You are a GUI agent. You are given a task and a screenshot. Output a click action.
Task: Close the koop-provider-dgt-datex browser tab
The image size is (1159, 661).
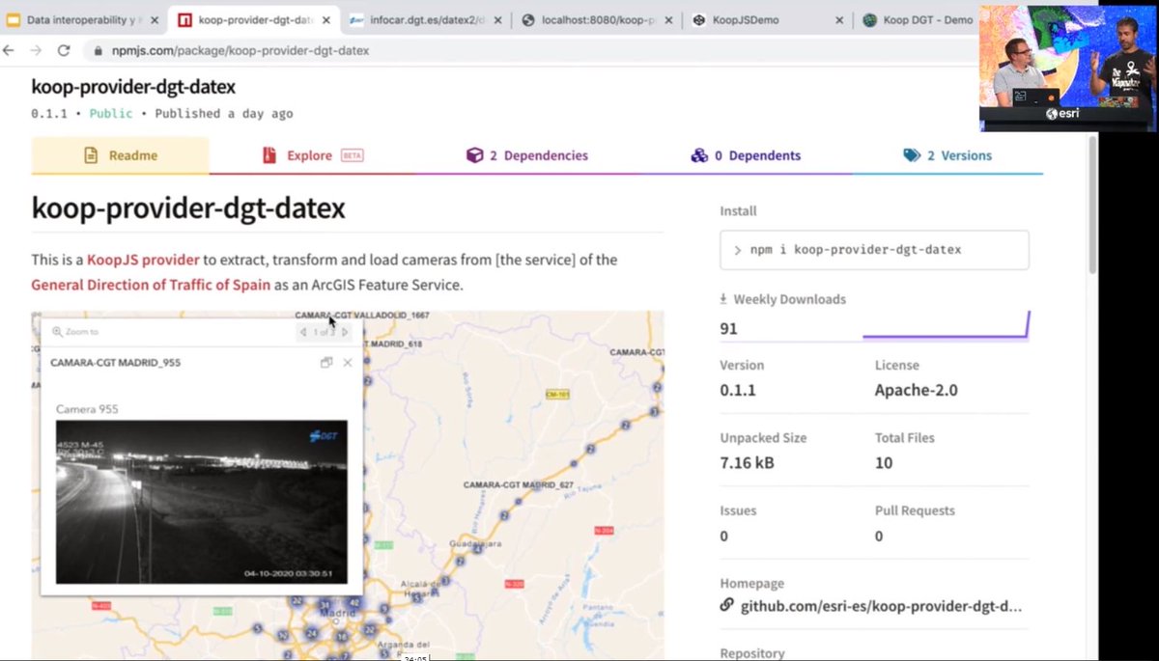tap(325, 19)
